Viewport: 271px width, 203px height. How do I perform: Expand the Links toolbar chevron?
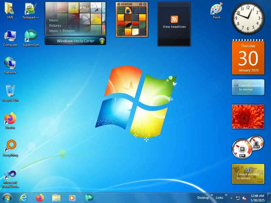pos(226,195)
